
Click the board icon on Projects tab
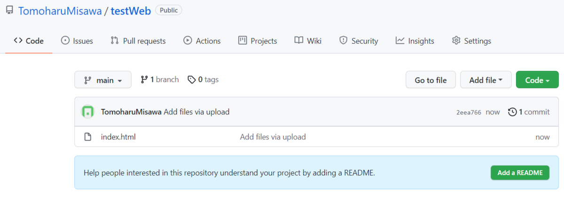coord(243,41)
